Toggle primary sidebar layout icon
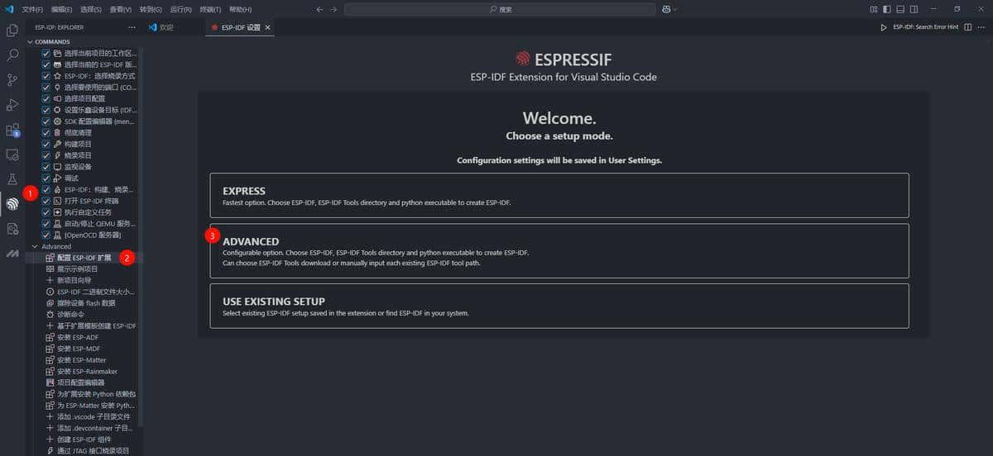 pos(887,9)
